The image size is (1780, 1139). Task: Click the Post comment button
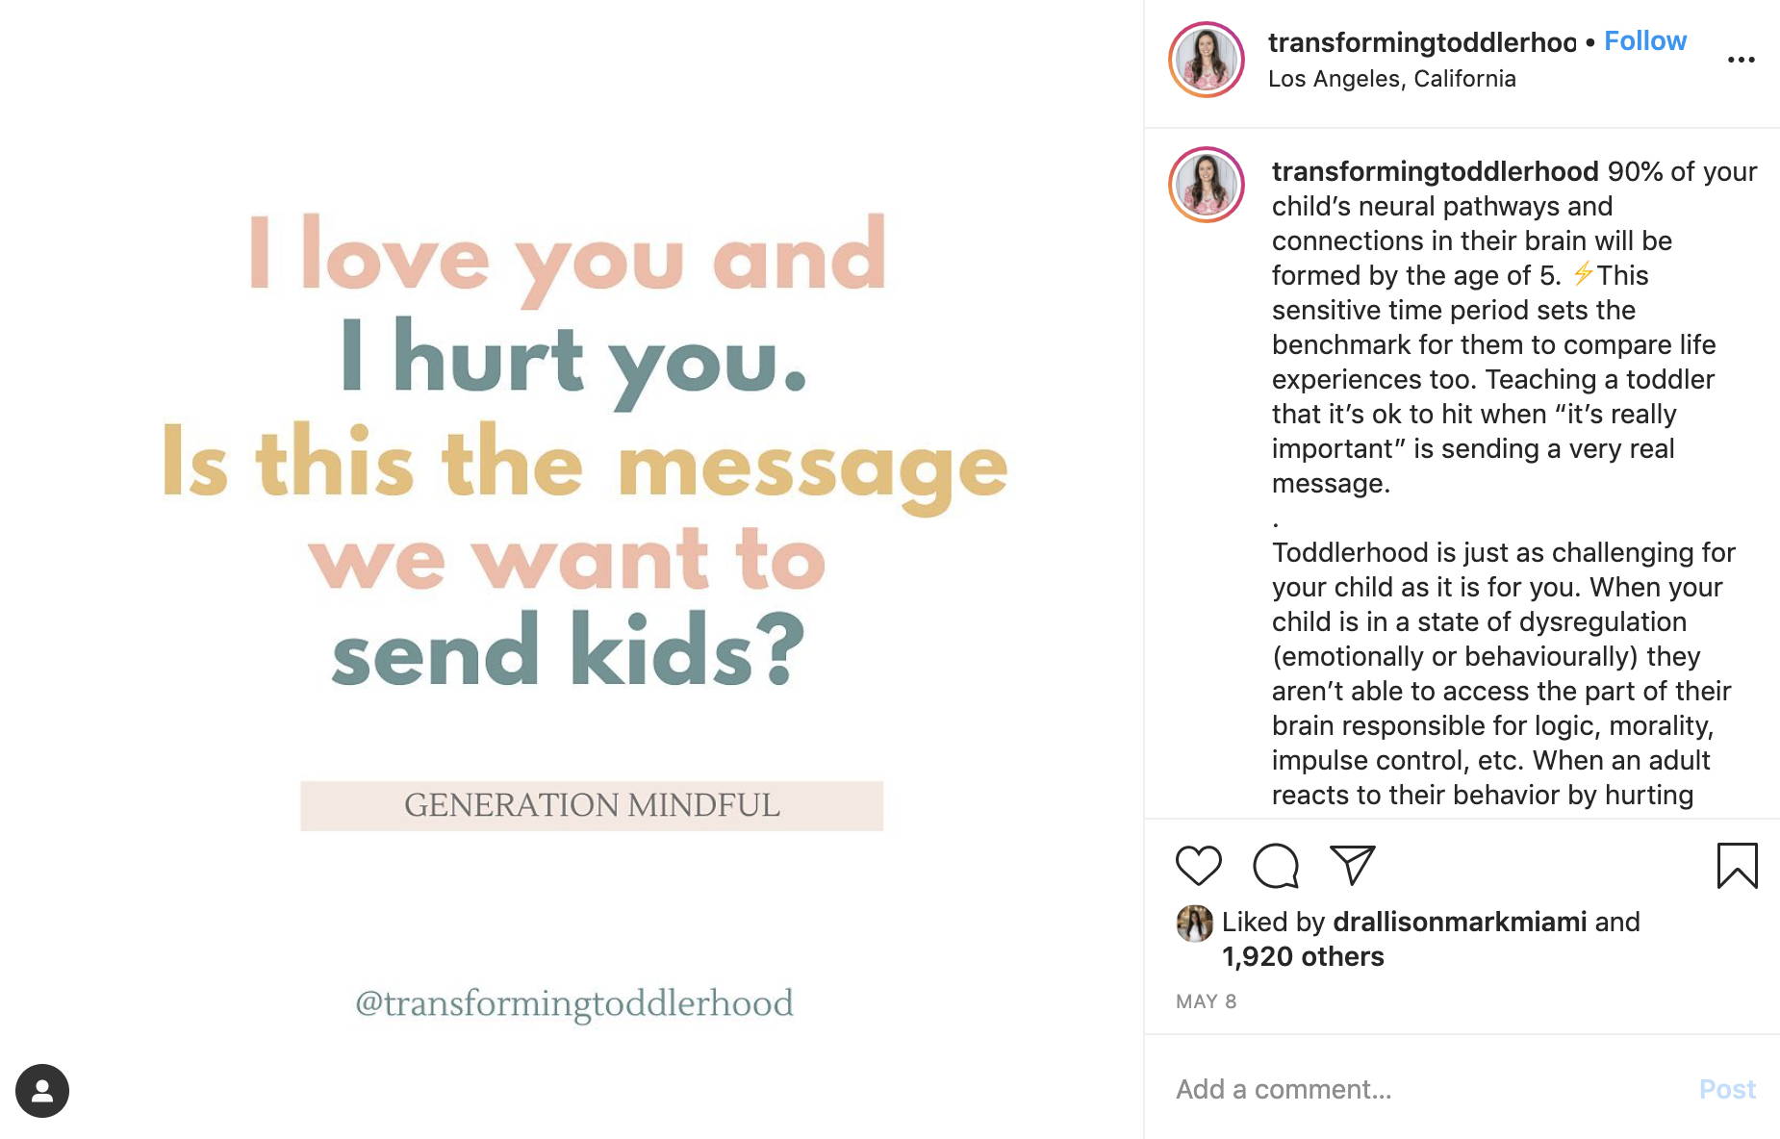coord(1726,1089)
